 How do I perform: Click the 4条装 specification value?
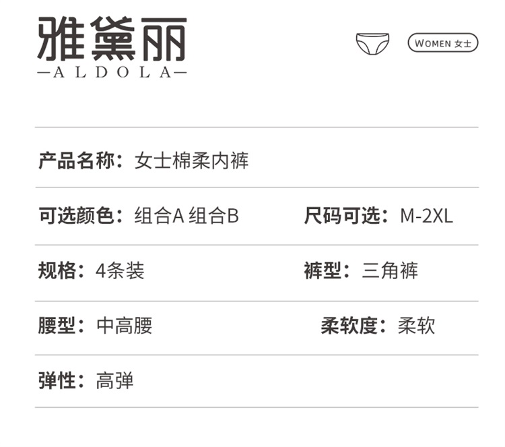click(x=120, y=271)
